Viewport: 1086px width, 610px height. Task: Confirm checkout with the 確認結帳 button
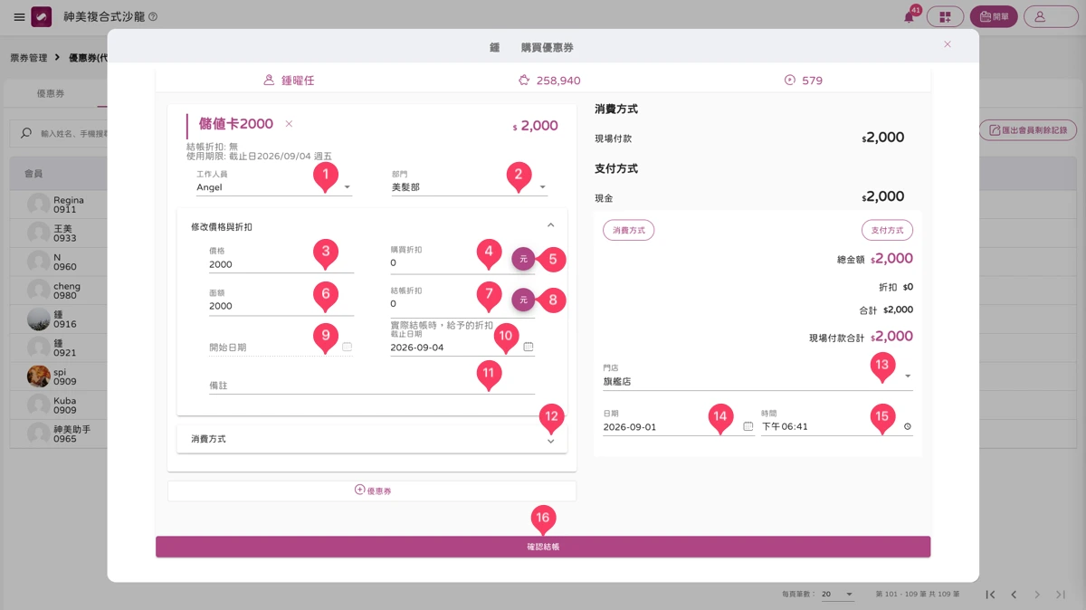pyautogui.click(x=543, y=547)
